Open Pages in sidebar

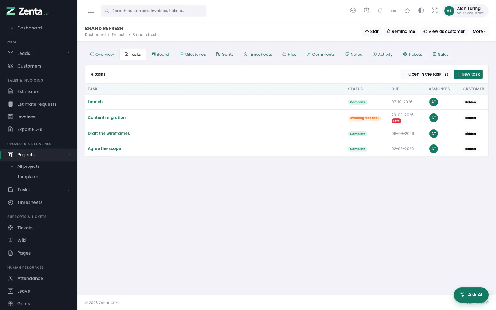click(x=39, y=253)
